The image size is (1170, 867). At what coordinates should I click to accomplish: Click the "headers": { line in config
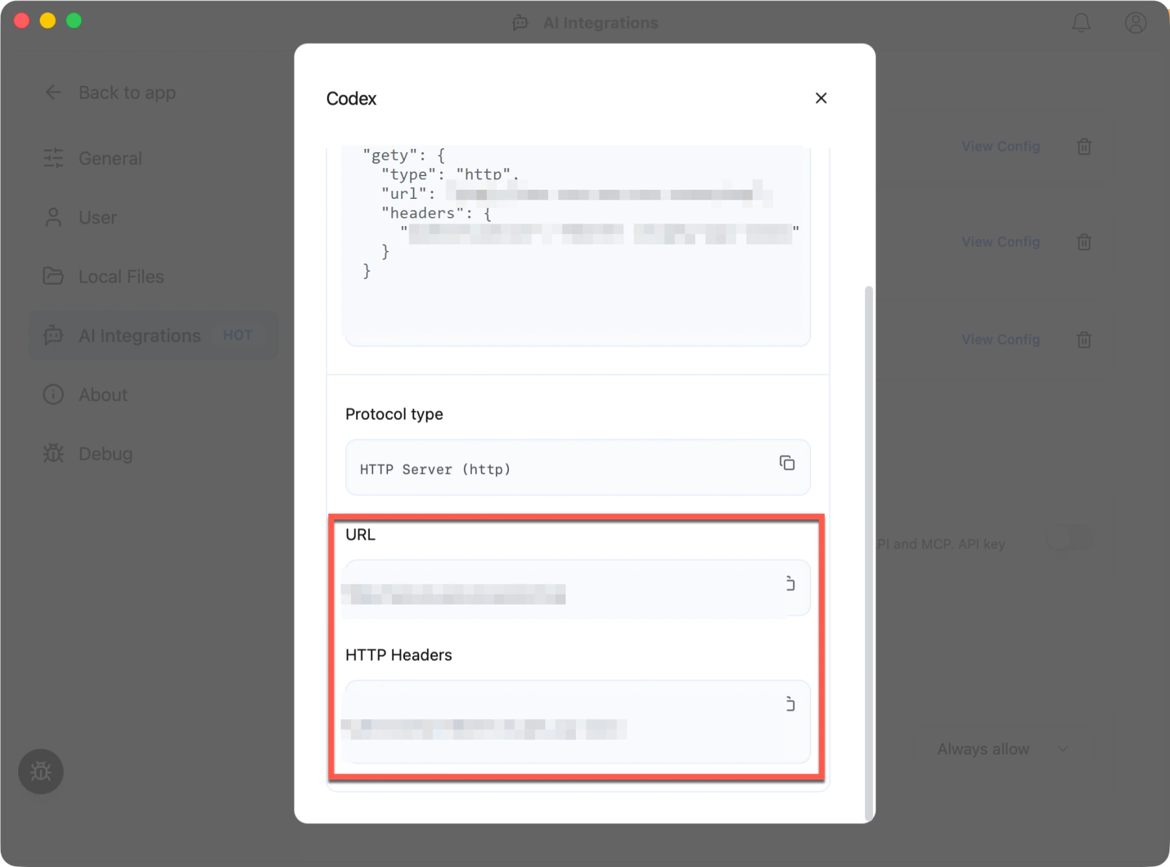(436, 213)
